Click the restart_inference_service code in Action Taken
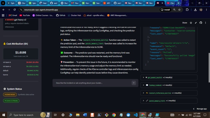Image resolution: width=210 pixels, height=118 pixels. [95, 40]
